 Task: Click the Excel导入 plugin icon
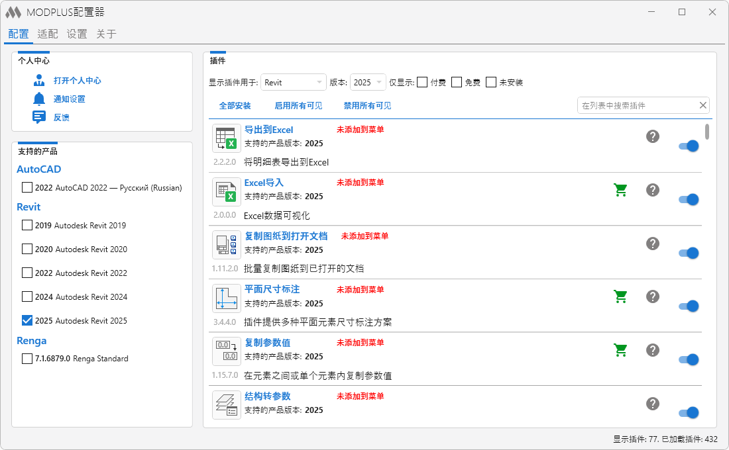(x=227, y=192)
